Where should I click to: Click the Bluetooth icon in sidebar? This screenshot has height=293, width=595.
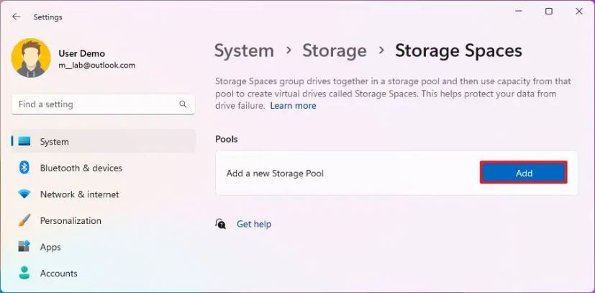tap(24, 168)
